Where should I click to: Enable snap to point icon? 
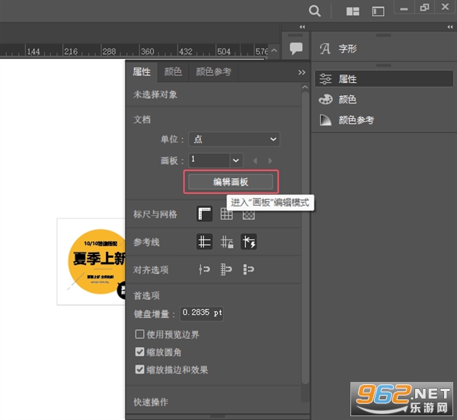(204, 269)
